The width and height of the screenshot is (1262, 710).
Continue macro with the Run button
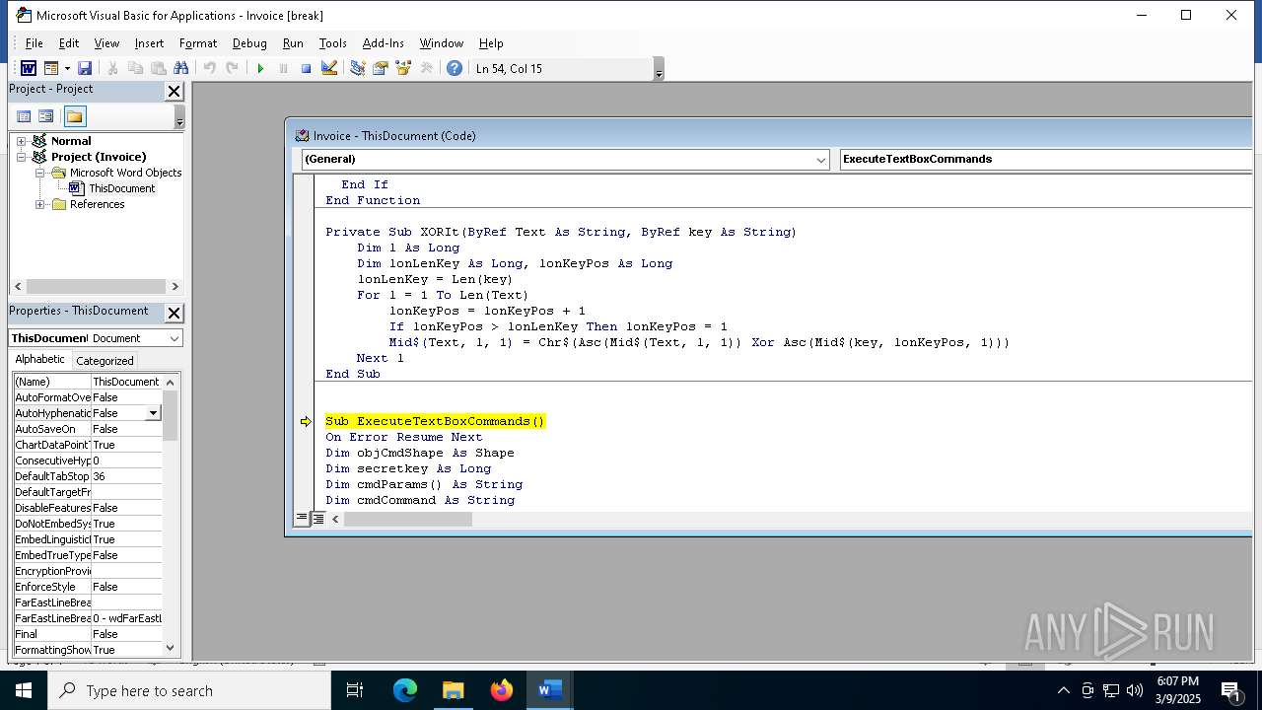260,68
